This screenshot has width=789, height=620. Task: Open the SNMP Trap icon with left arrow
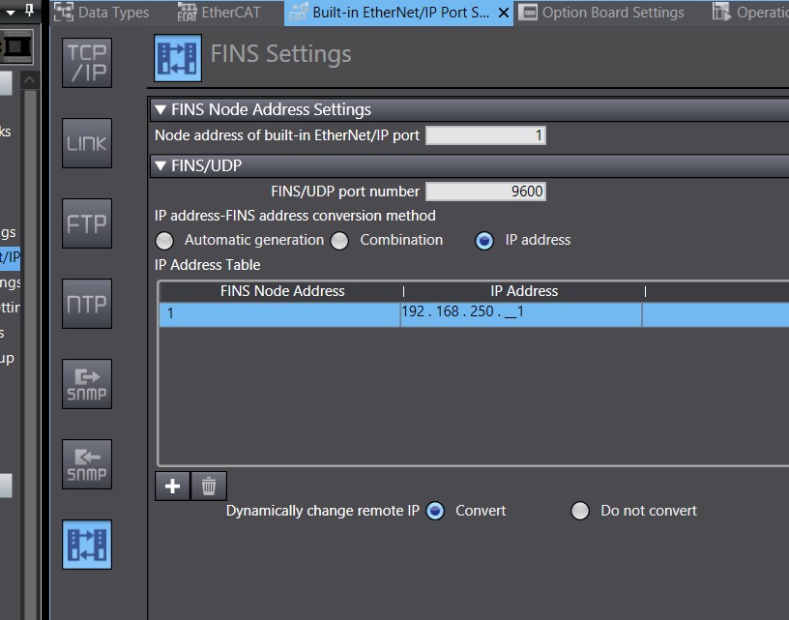(x=87, y=464)
